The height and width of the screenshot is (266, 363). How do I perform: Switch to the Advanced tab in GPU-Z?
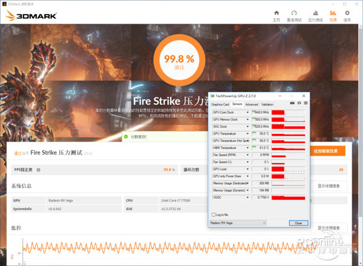point(252,104)
